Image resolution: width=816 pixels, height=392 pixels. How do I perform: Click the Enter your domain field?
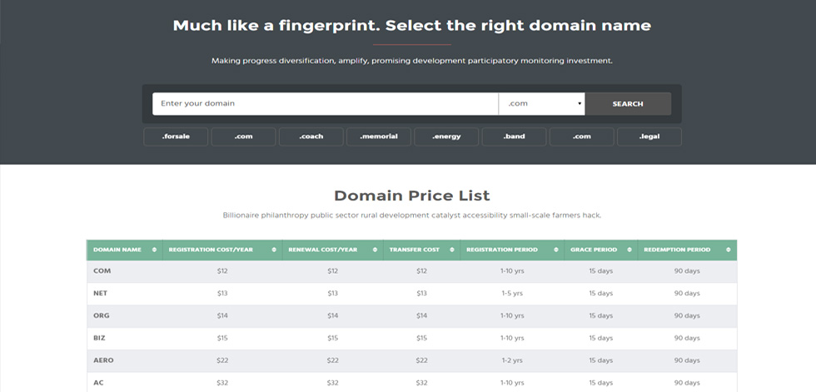click(326, 103)
